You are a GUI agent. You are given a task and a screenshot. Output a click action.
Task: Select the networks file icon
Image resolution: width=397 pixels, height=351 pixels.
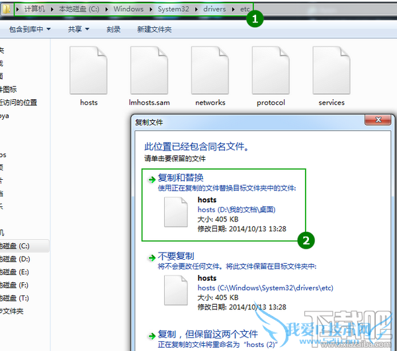coord(210,70)
